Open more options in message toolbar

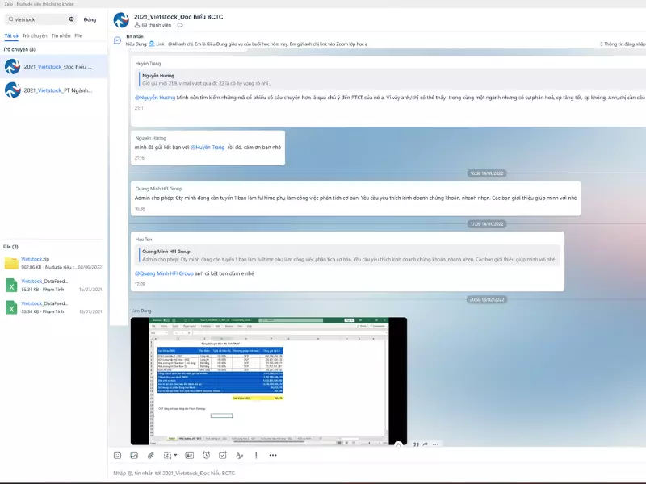point(273,455)
